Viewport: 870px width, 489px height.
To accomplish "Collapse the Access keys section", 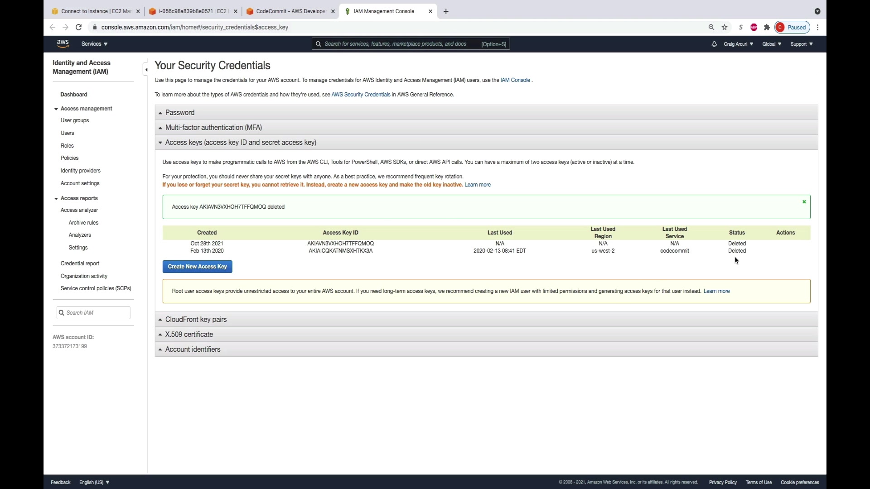I will pyautogui.click(x=241, y=142).
